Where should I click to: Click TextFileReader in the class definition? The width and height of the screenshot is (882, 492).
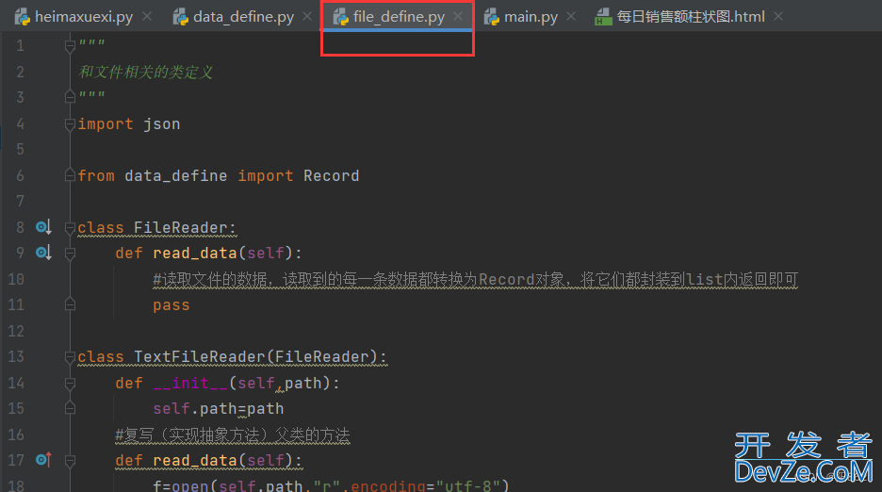[x=200, y=357]
